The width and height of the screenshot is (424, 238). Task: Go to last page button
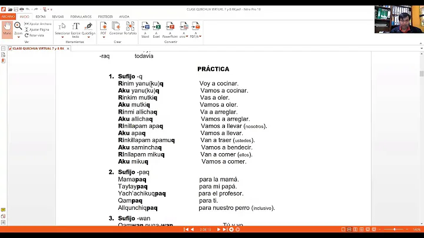(x=225, y=229)
